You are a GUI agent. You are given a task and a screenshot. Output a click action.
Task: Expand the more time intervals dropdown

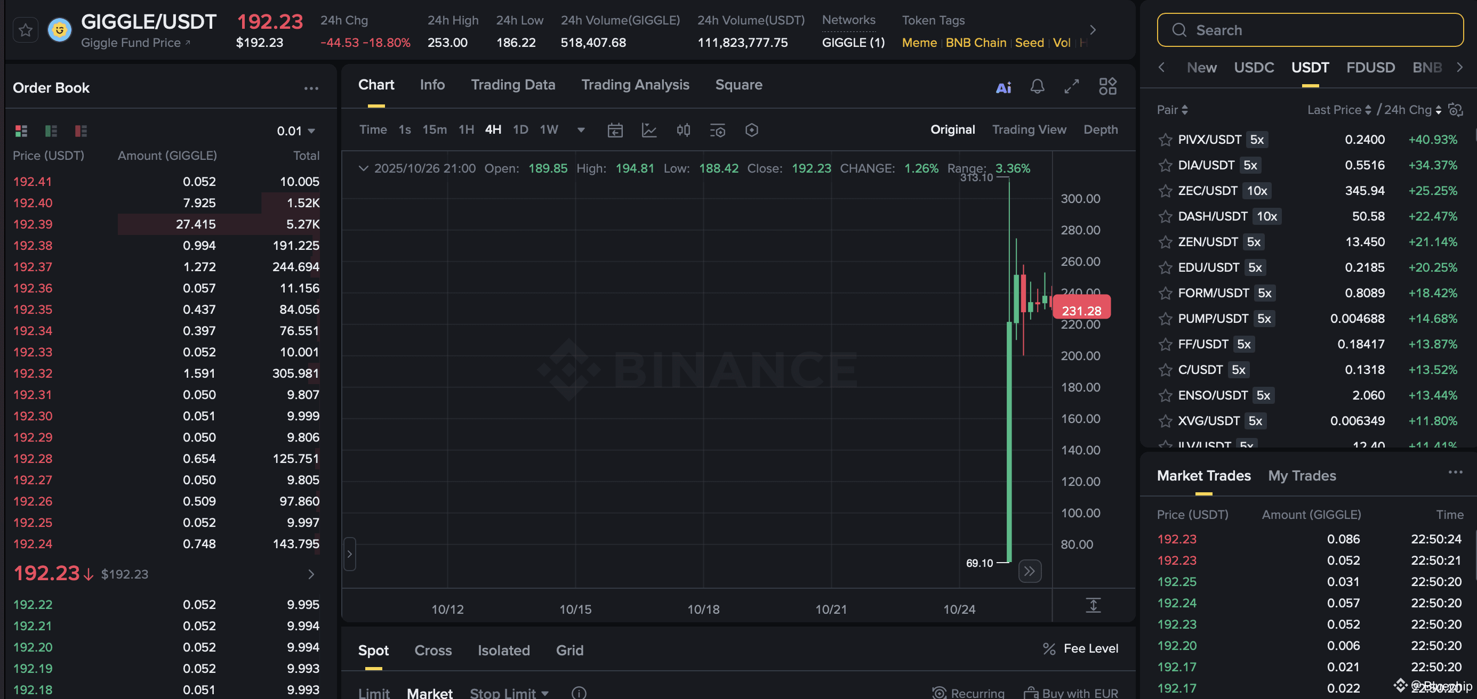click(x=581, y=130)
